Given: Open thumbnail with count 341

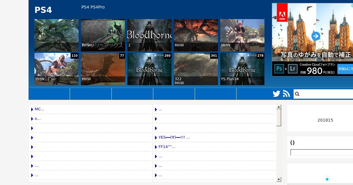Looking at the screenshot, I should click(196, 69).
